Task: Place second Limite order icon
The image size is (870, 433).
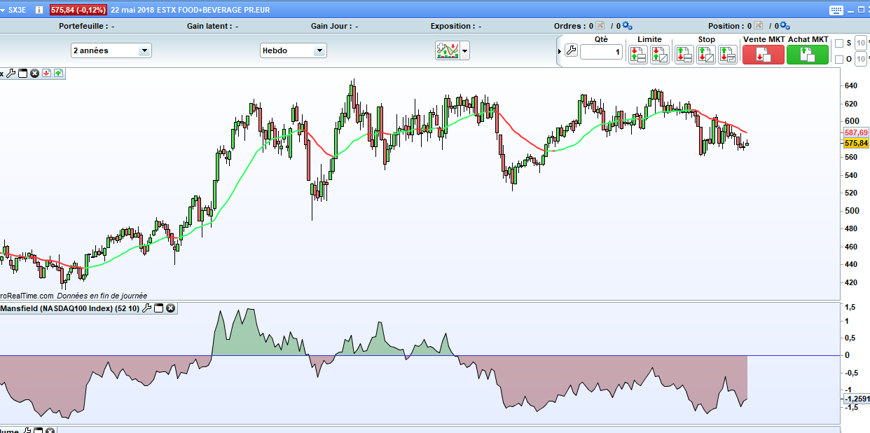Action: [659, 55]
